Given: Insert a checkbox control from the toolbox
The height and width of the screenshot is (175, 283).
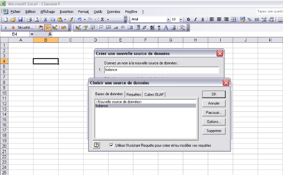Looking at the screenshot, I should click(x=101, y=27).
